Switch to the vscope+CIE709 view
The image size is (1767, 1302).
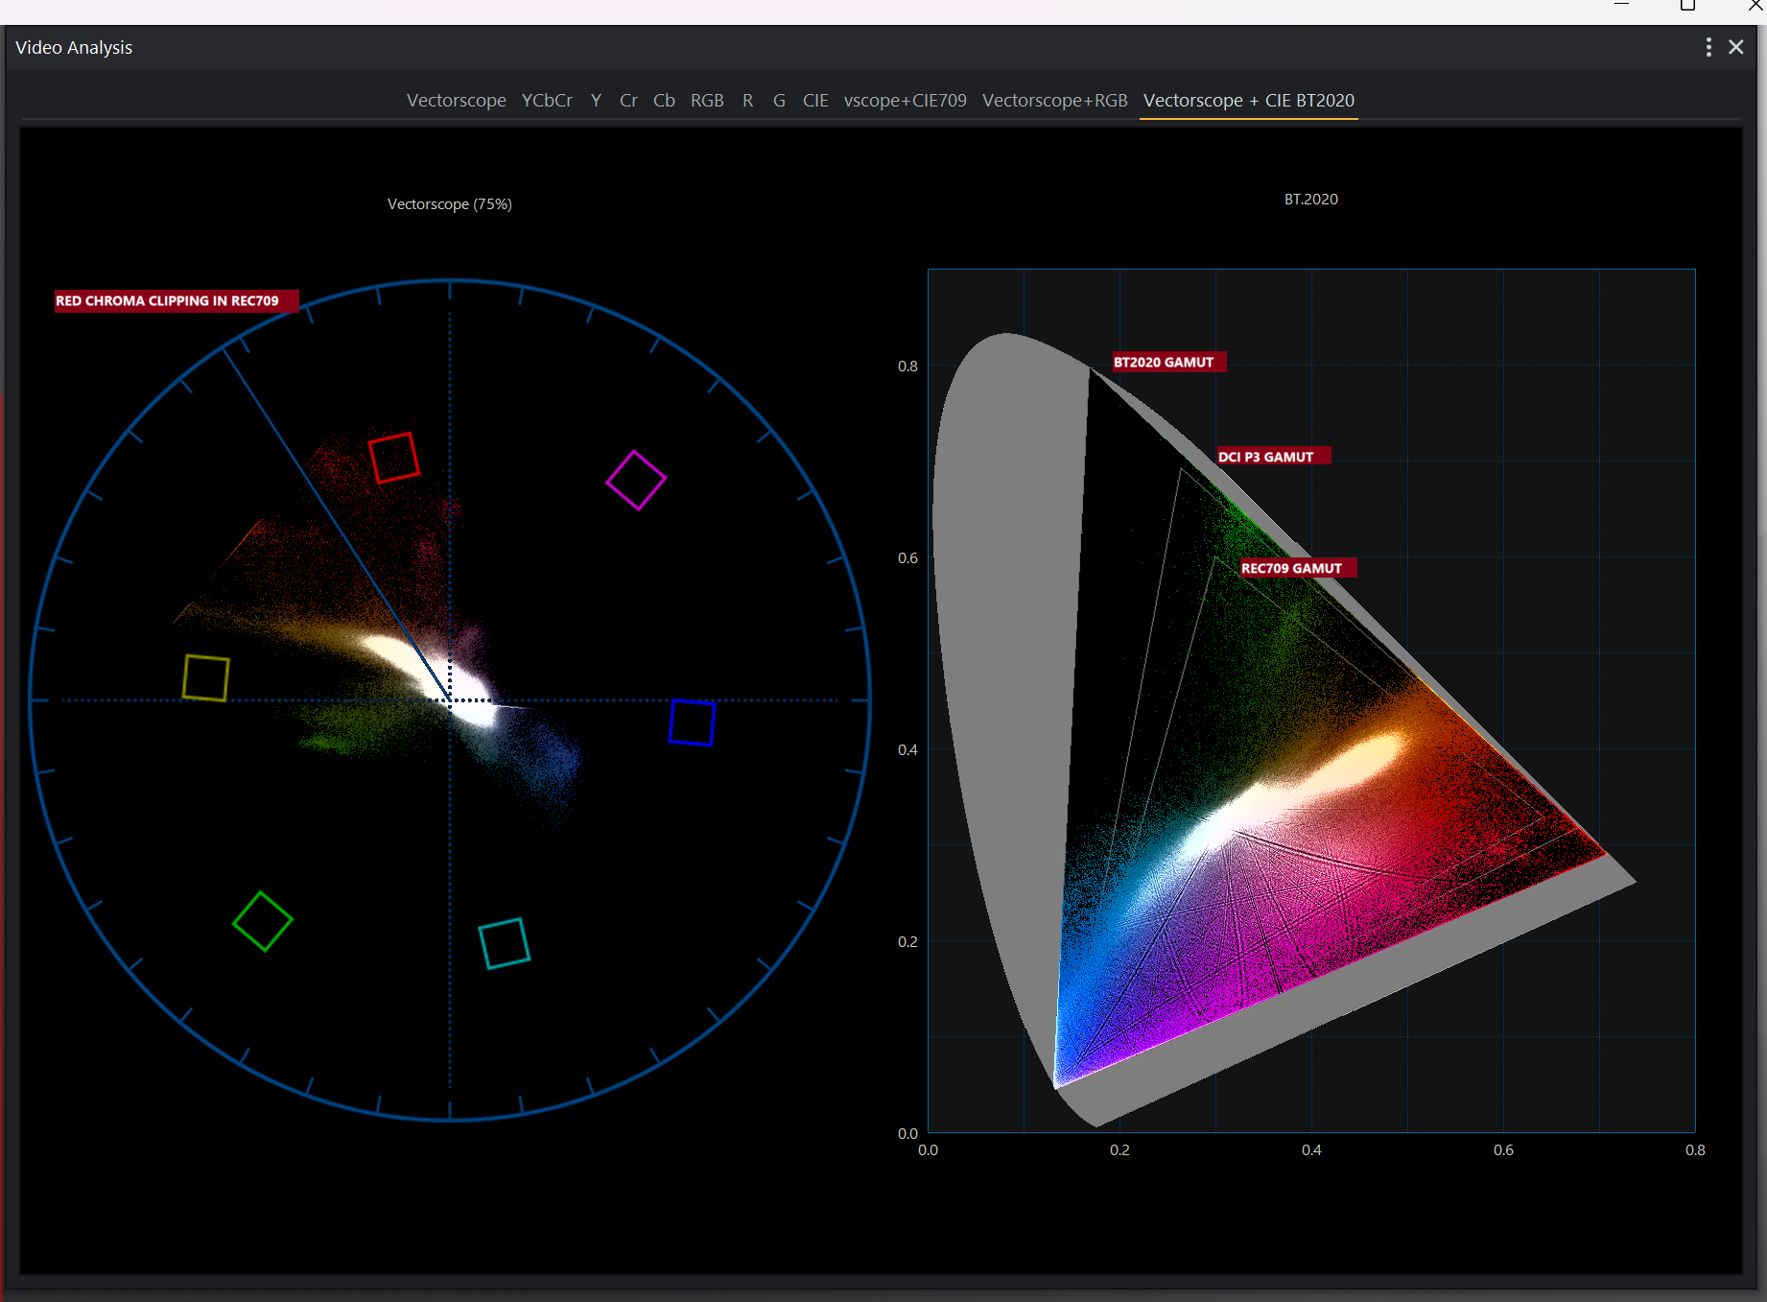pos(905,100)
